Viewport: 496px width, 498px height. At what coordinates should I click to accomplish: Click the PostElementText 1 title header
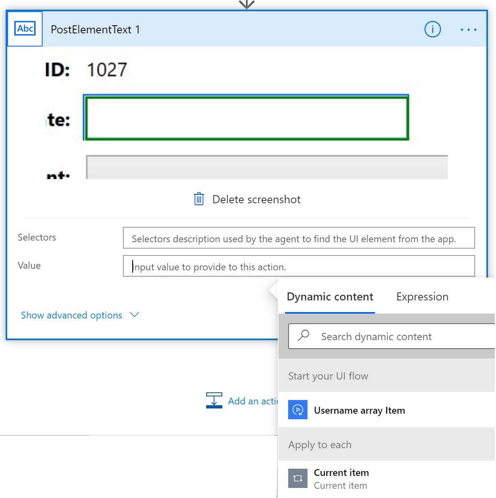95,30
